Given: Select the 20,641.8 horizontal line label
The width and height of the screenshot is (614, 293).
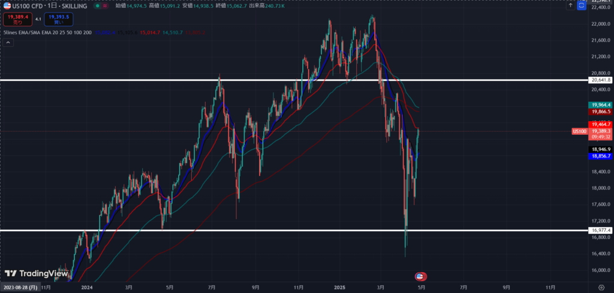Looking at the screenshot, I should tap(600, 80).
